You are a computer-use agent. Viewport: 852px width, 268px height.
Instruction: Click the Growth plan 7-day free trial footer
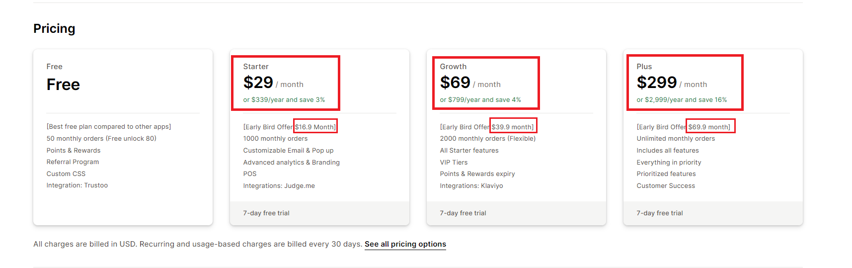coord(463,213)
